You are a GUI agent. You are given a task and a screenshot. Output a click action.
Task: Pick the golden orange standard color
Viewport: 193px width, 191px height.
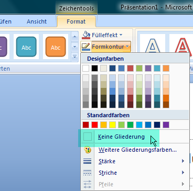tap(103, 125)
